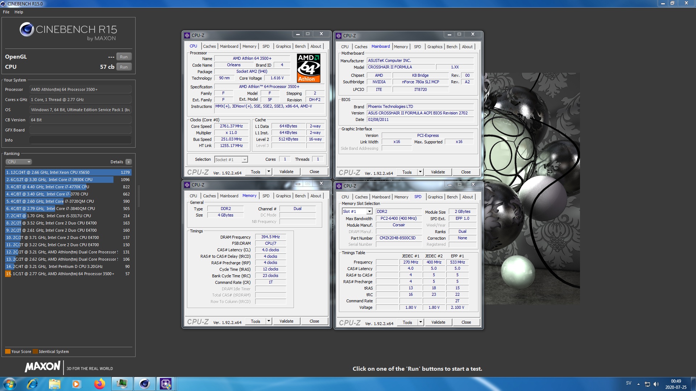Click Show Desktop strip at taskbar end
This screenshot has width=696, height=391.
[x=693, y=384]
